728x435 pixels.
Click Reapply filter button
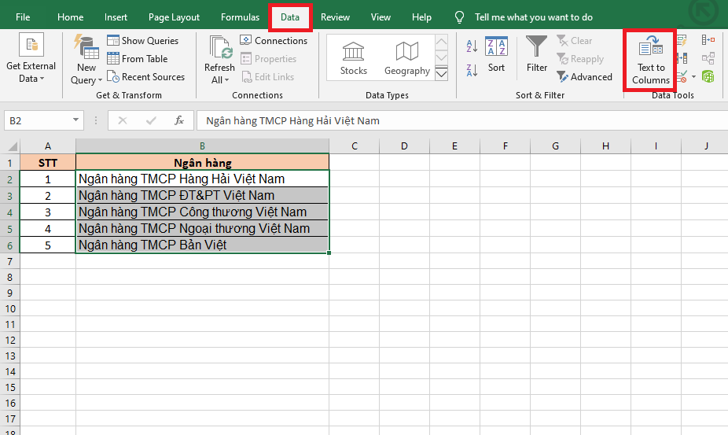[580, 59]
